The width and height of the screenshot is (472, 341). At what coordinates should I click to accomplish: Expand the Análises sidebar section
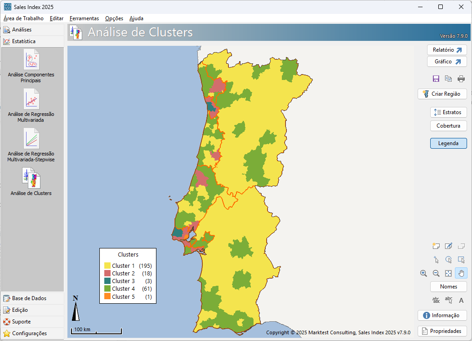22,30
